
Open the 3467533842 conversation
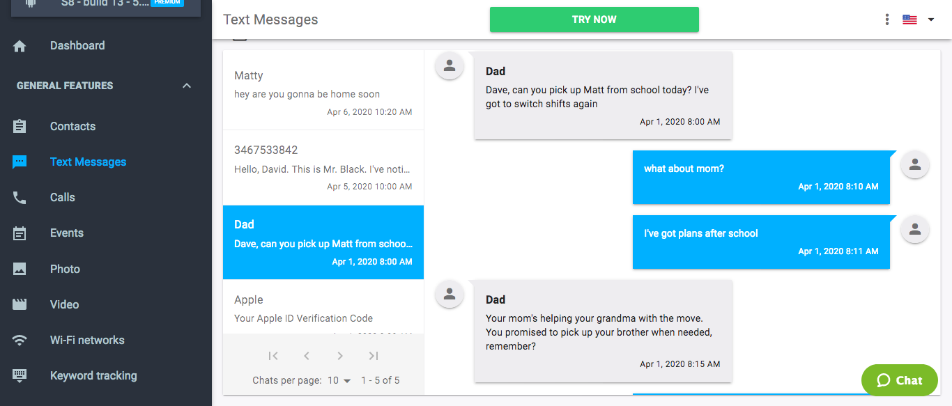323,168
